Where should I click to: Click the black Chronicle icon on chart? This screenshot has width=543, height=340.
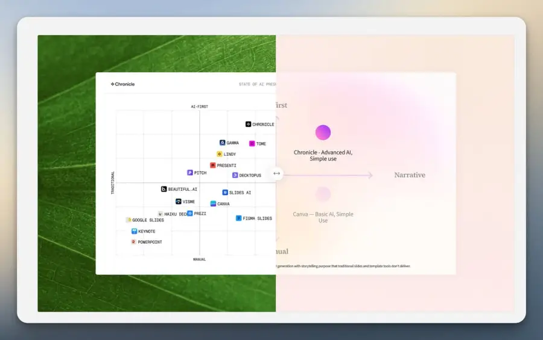point(249,124)
